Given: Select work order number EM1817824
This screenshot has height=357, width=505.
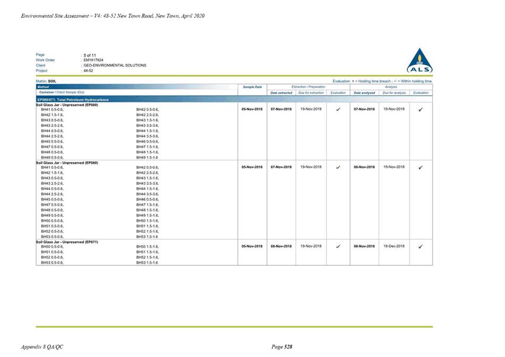Looking at the screenshot, I should pyautogui.click(x=93, y=60).
